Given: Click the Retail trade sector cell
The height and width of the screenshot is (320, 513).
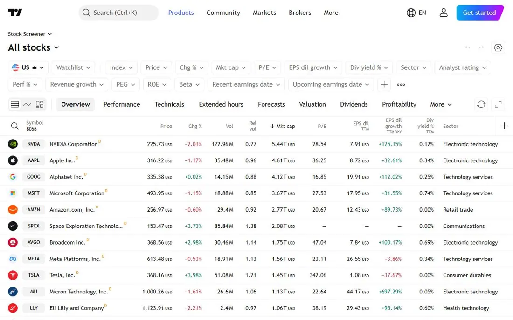Looking at the screenshot, I should click(x=458, y=209).
